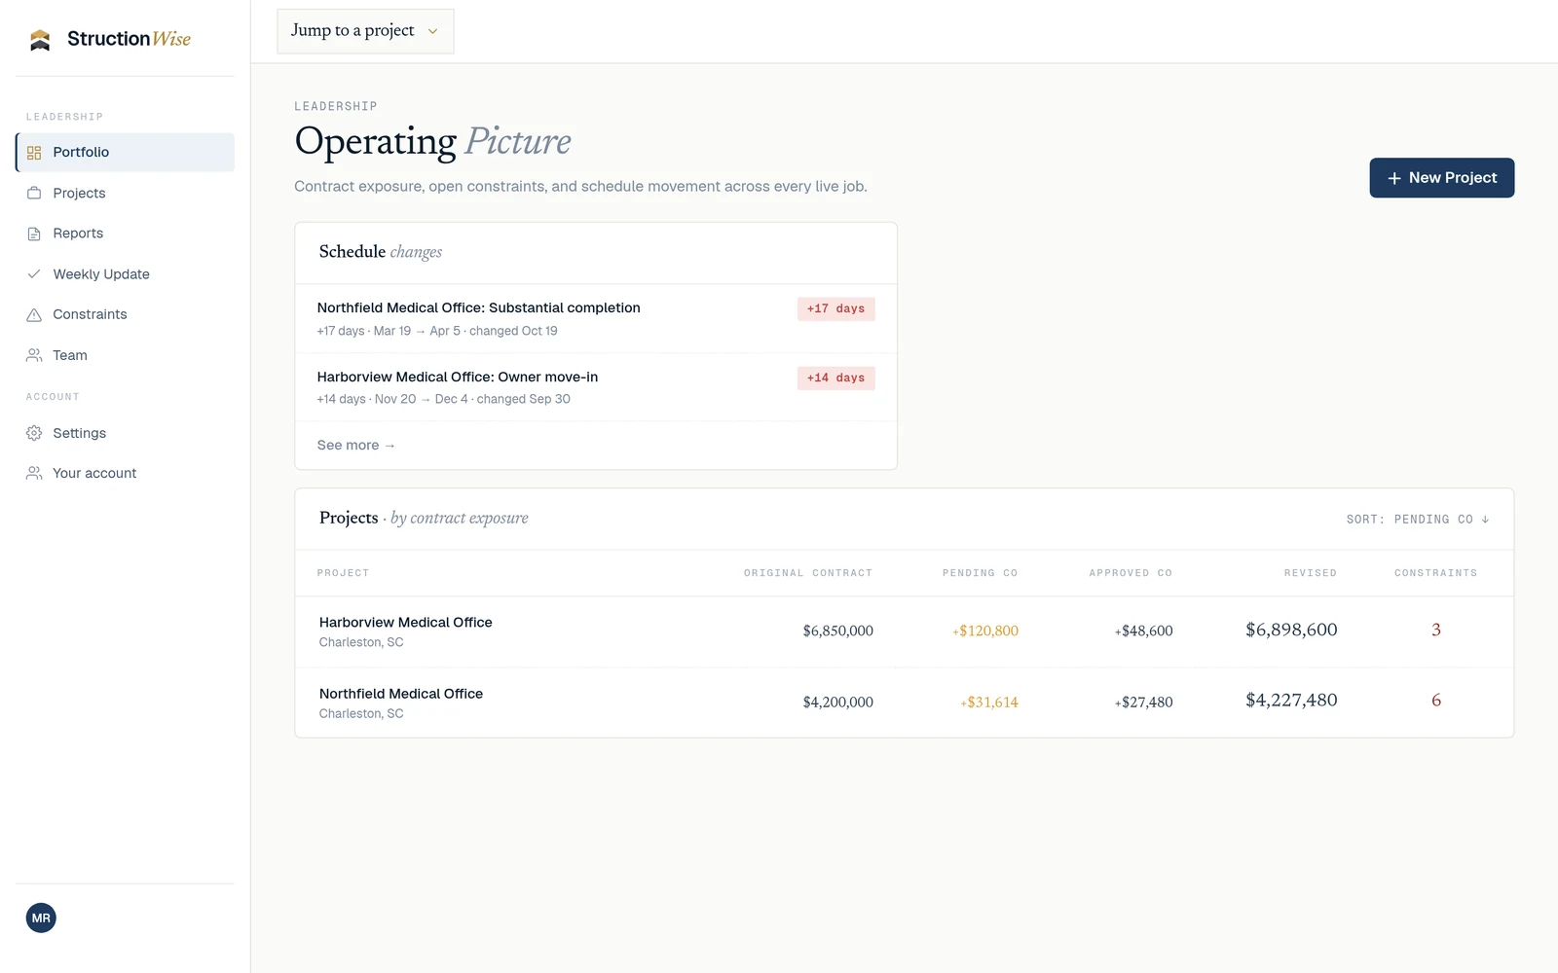Click the Pending CO column header
1558x973 pixels.
[x=980, y=573]
